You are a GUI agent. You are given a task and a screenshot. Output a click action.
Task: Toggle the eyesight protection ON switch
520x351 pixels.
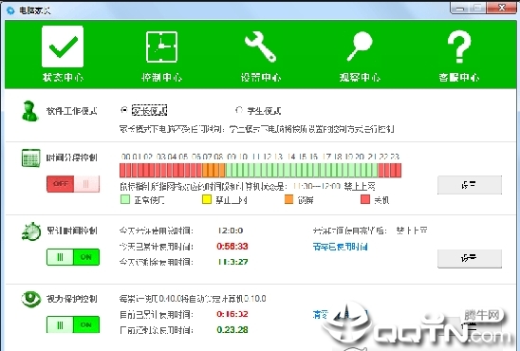[x=73, y=324]
